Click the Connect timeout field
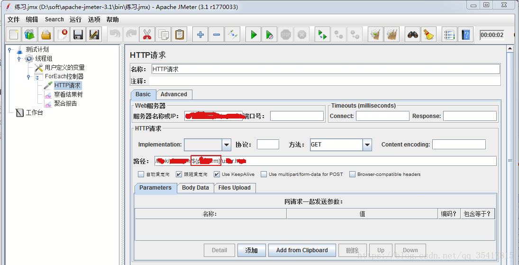The image size is (519, 265). point(382,116)
